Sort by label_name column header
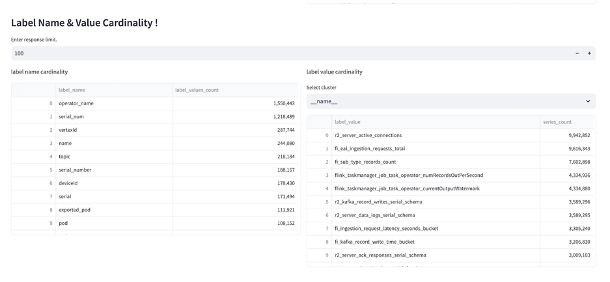610x282 pixels. point(113,90)
